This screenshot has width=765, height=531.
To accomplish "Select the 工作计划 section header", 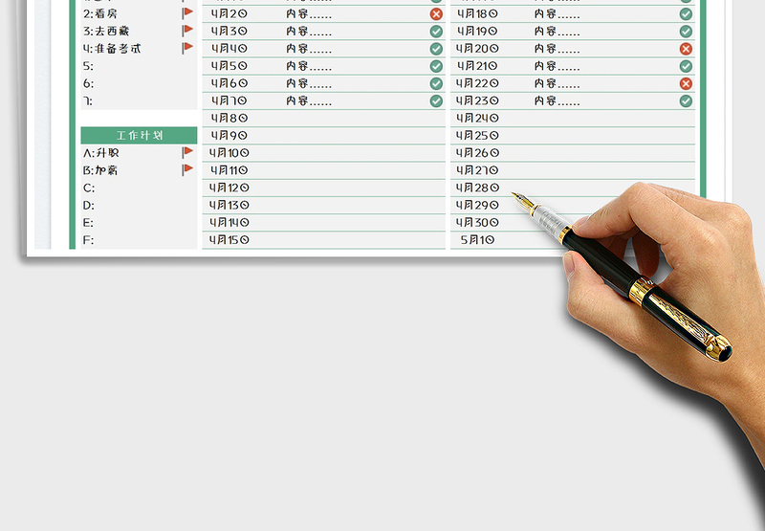I will click(x=139, y=136).
